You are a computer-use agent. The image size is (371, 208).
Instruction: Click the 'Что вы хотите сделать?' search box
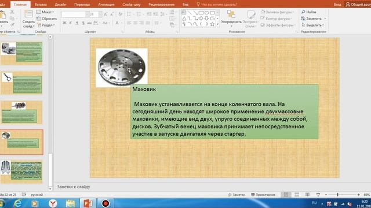coord(217,5)
